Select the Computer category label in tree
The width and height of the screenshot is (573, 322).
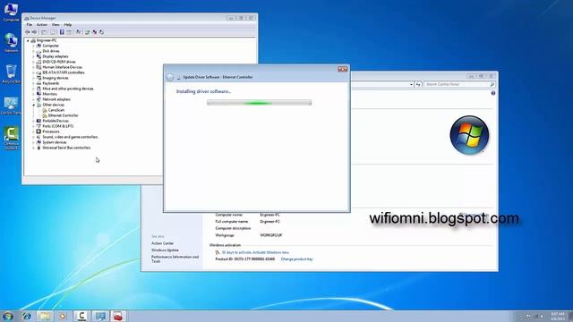50,46
